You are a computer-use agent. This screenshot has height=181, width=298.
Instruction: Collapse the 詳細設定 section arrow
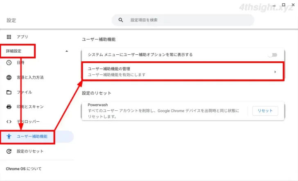point(67,51)
